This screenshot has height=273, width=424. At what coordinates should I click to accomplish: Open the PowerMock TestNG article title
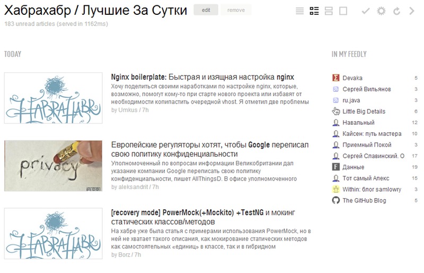point(203,217)
